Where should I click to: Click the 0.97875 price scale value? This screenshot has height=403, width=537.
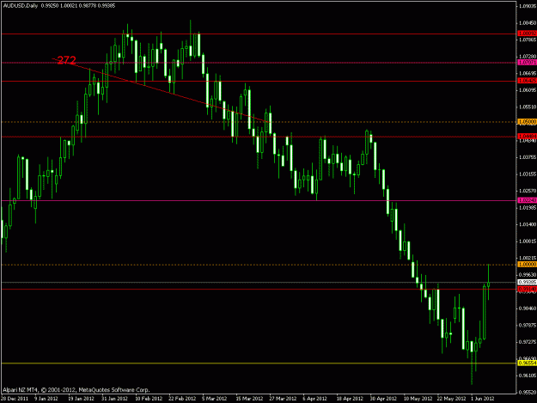(x=528, y=325)
